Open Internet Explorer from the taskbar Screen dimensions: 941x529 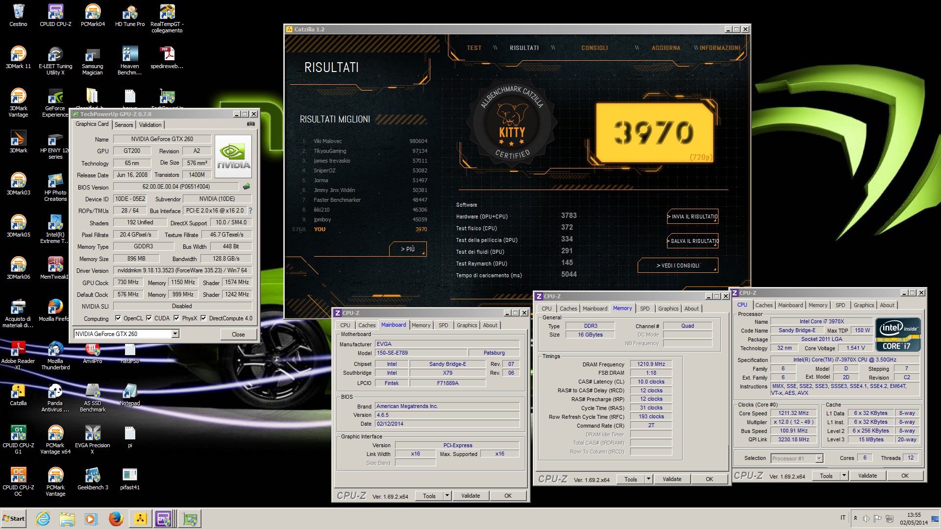click(x=43, y=518)
